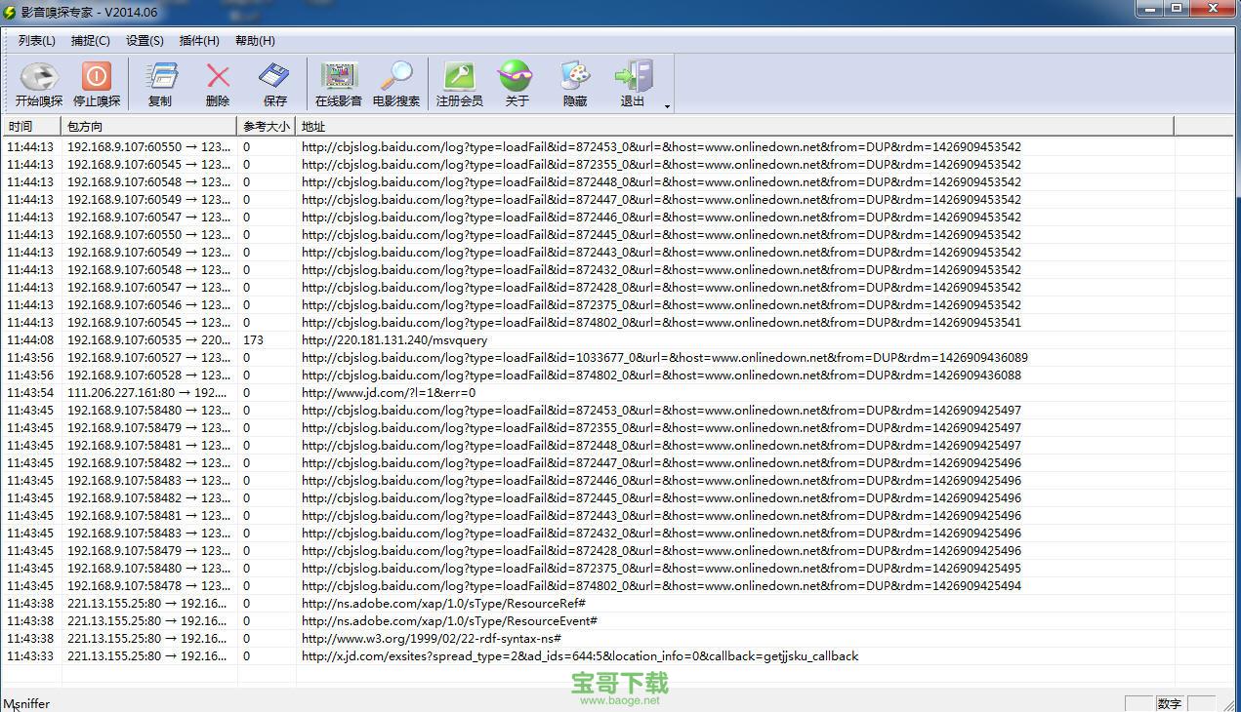
Task: Select the www.jd.com/?l=1&err=0 row
Action: (389, 393)
